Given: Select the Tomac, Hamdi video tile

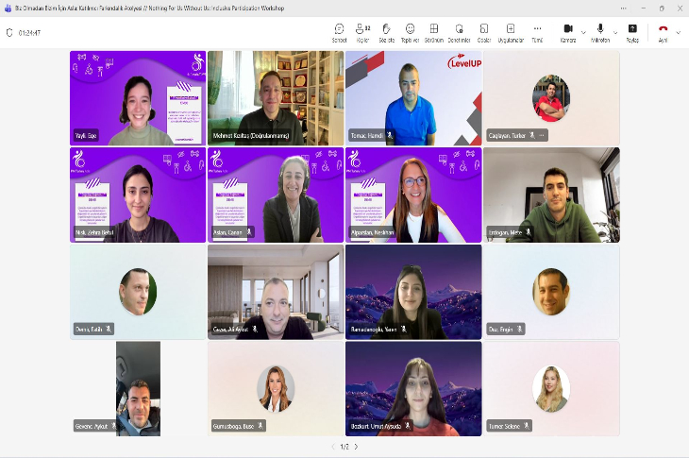Looking at the screenshot, I should (x=413, y=97).
